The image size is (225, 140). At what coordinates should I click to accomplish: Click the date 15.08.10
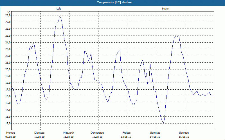coord(184,137)
